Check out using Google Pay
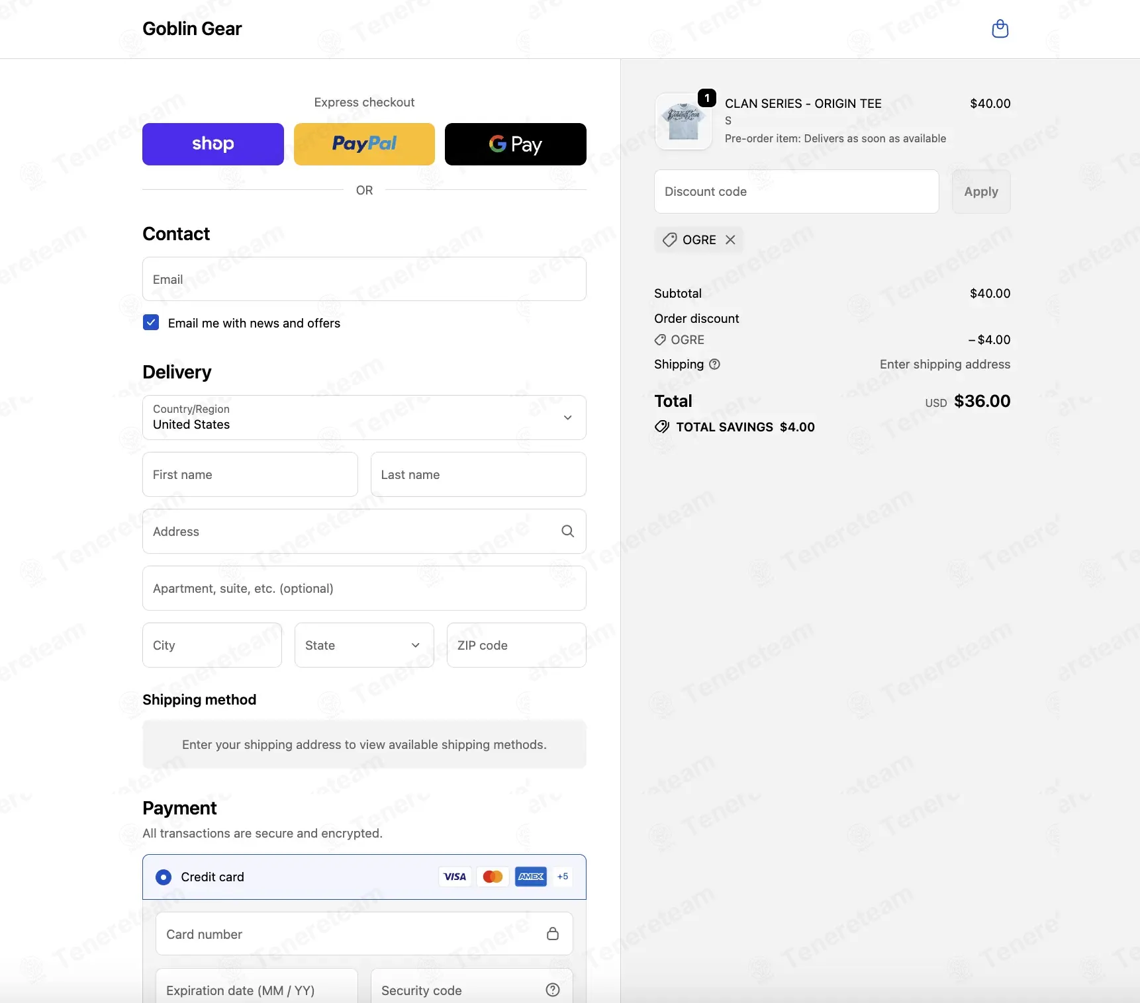Screen dimensions: 1140x1003 point(516,144)
